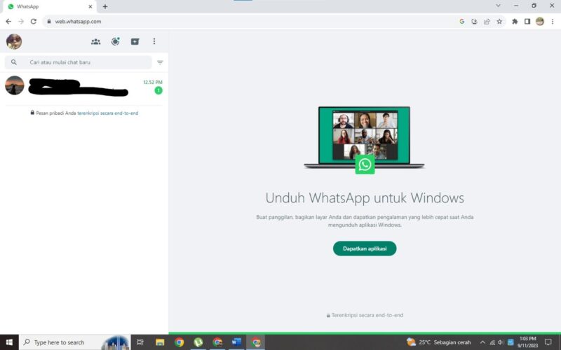The height and width of the screenshot is (350, 561).
Task: Click the 'Dapatkan aplikasi' button
Action: pos(365,248)
